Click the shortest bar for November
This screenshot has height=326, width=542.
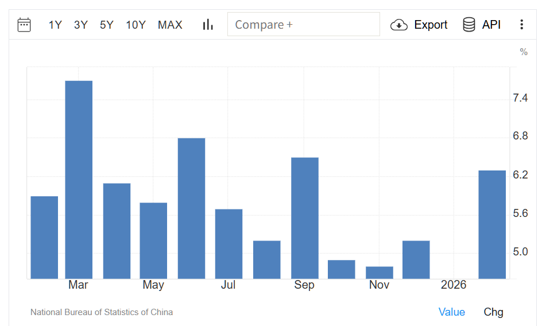[x=379, y=273]
